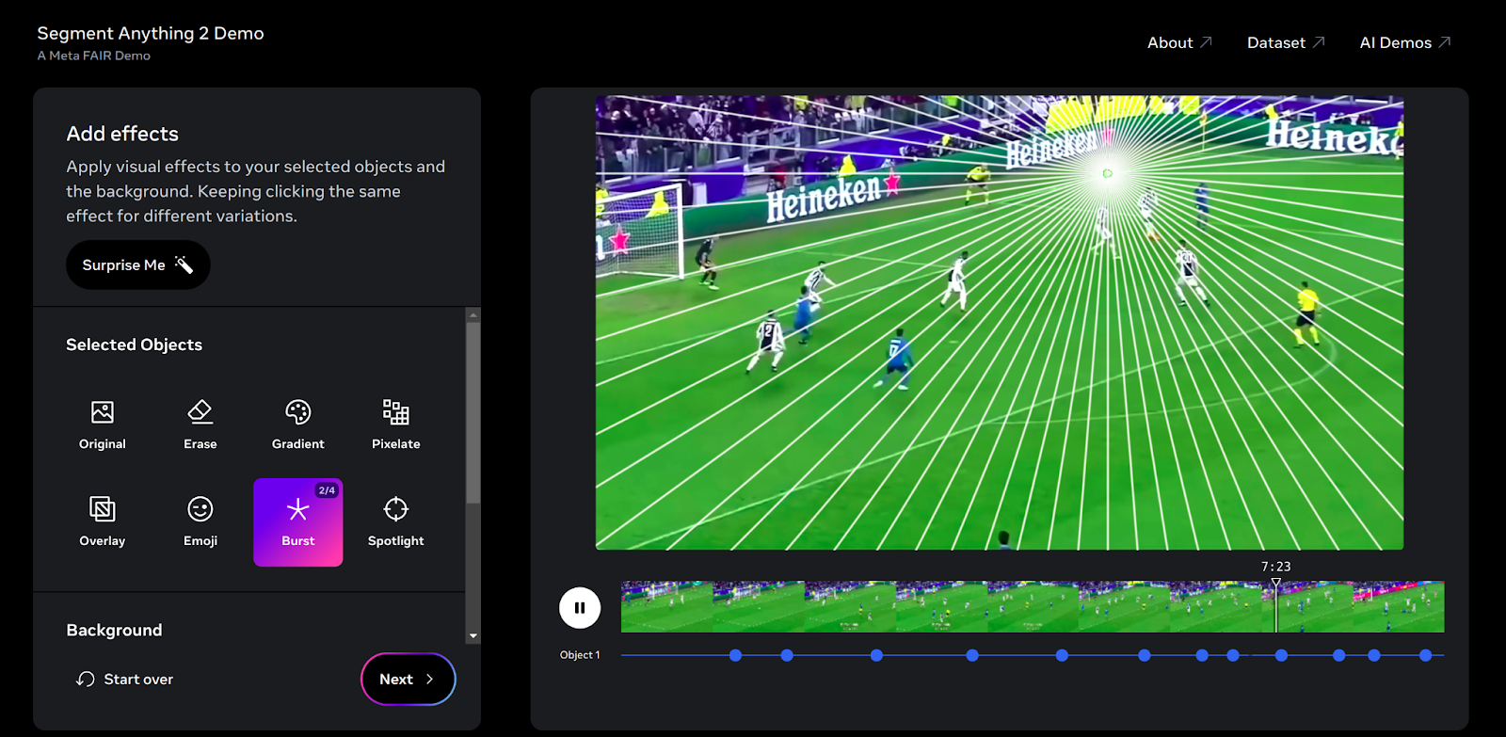The height and width of the screenshot is (737, 1506).
Task: Click the Surprise Me button
Action: pyautogui.click(x=138, y=264)
